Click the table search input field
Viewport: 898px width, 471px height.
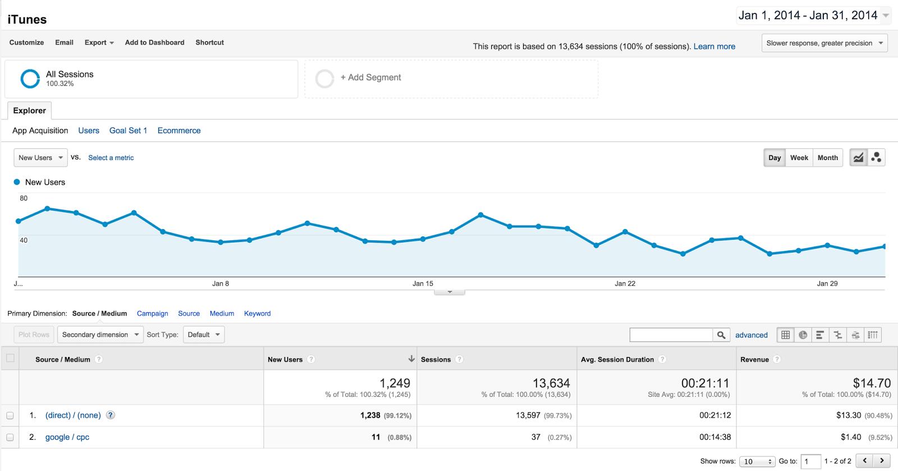pyautogui.click(x=671, y=335)
